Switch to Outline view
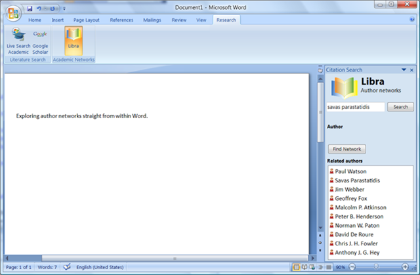420x275 pixels. tap(320, 267)
